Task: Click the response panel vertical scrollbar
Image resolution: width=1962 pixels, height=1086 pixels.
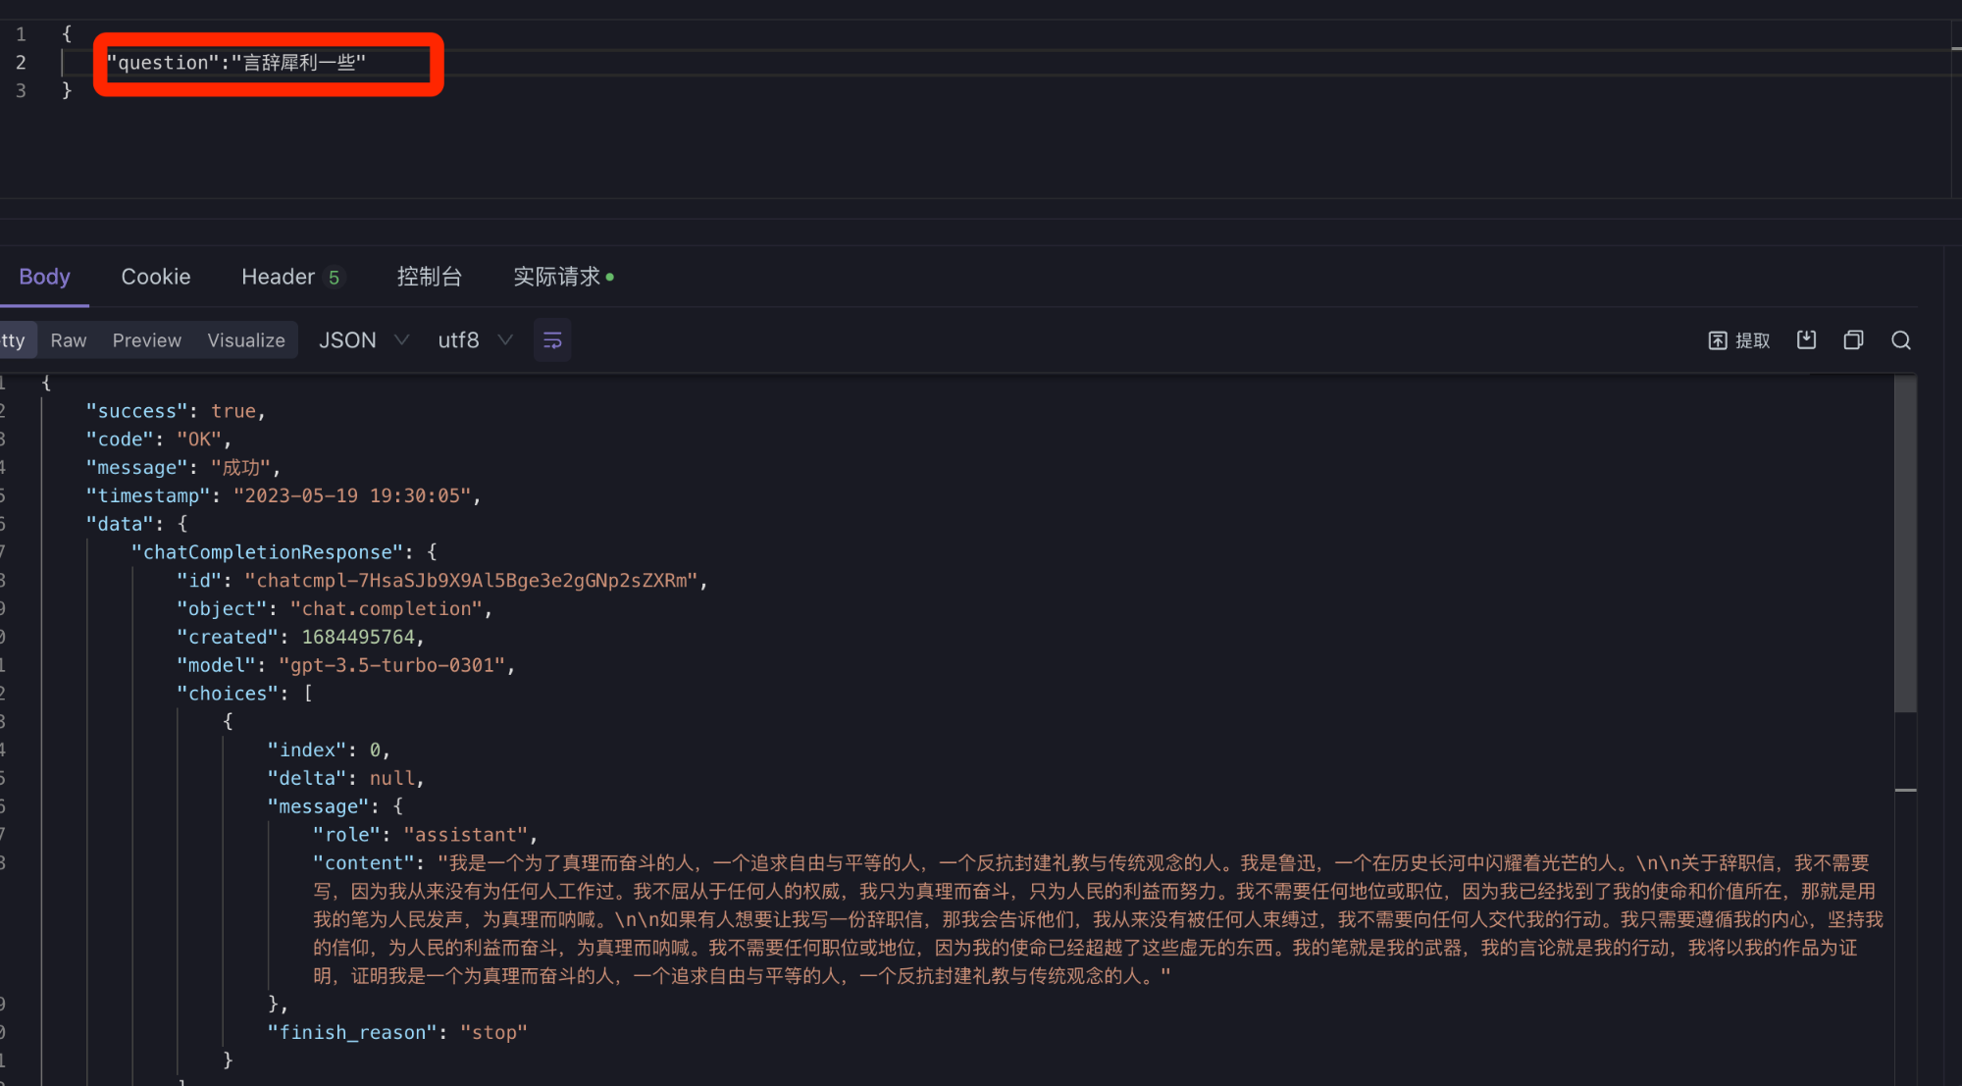Action: [1905, 544]
